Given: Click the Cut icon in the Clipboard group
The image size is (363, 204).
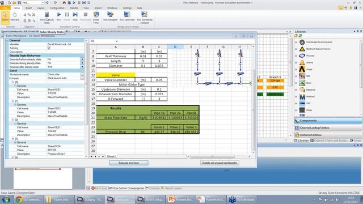Looking at the screenshot, I should click(25, 15).
